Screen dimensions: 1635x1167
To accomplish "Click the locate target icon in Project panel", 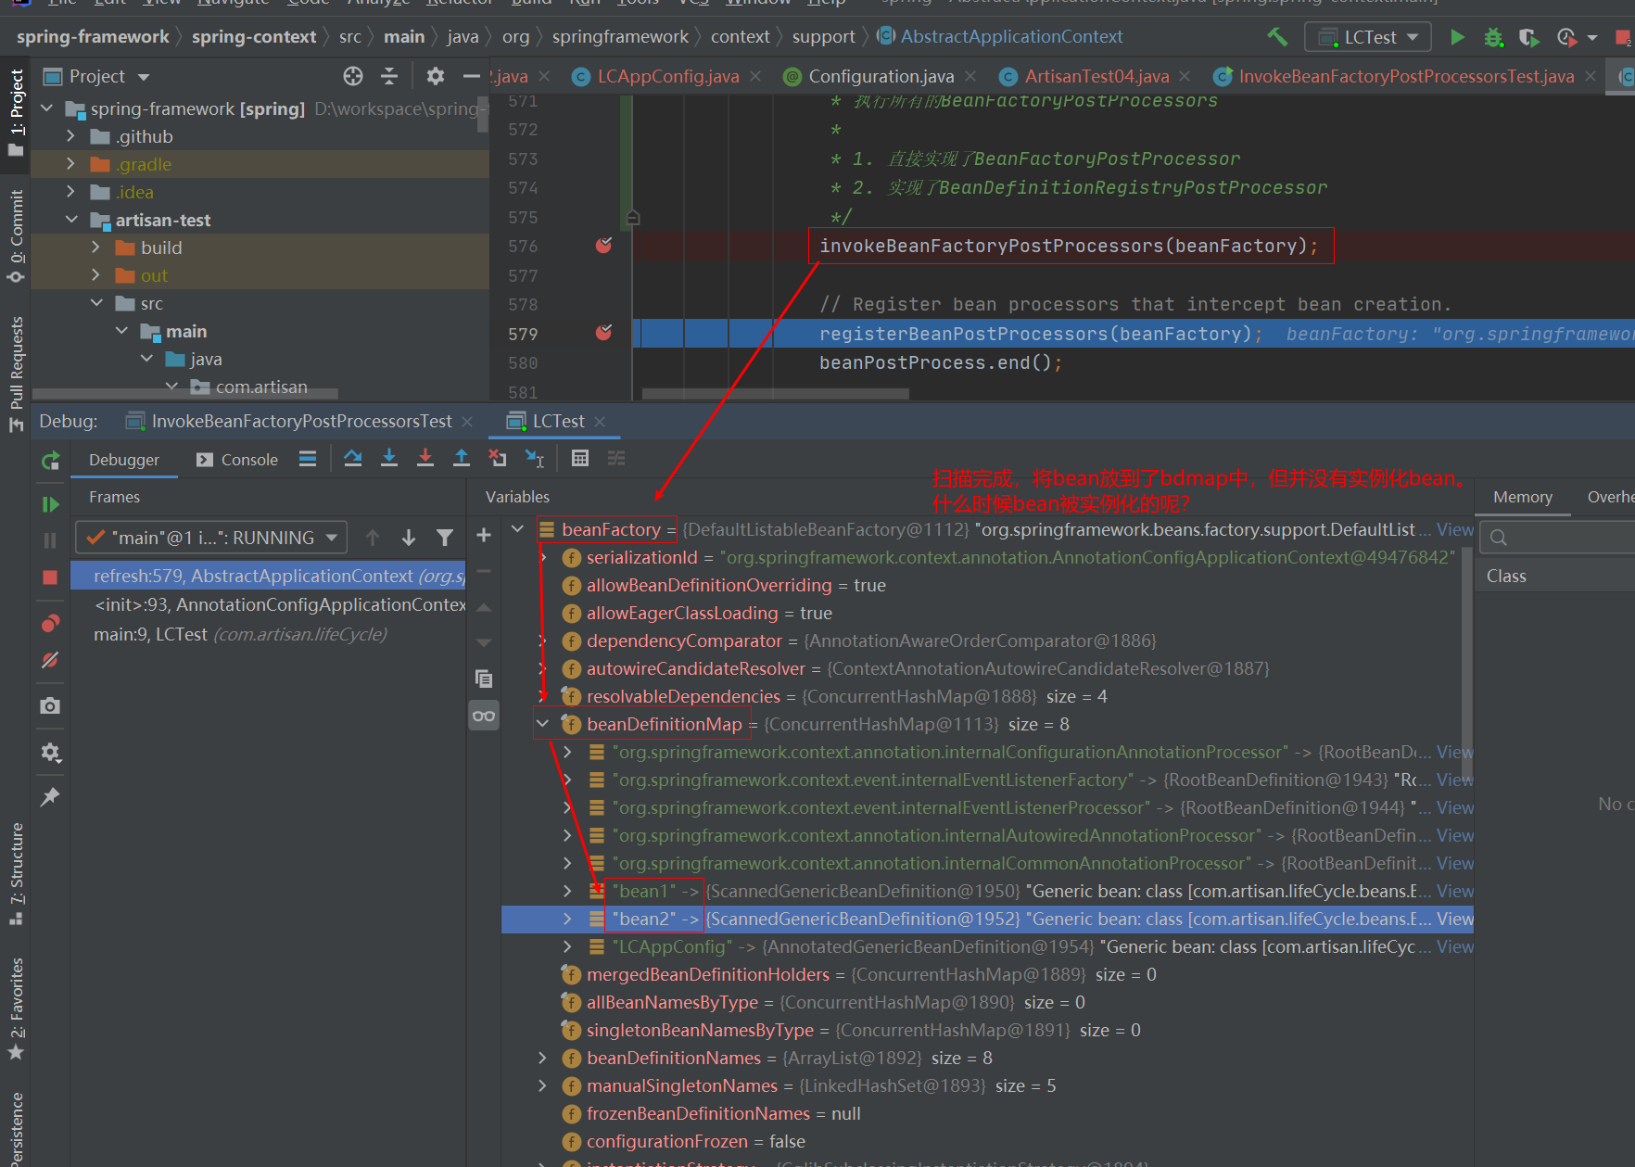I will [353, 76].
